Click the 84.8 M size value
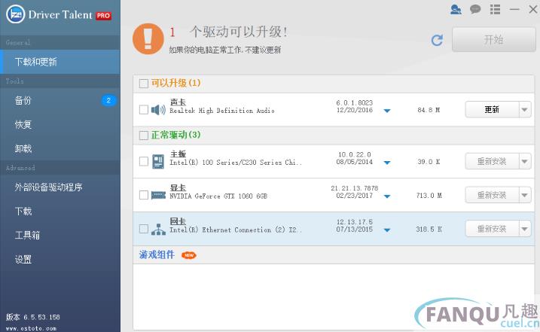 (429, 110)
